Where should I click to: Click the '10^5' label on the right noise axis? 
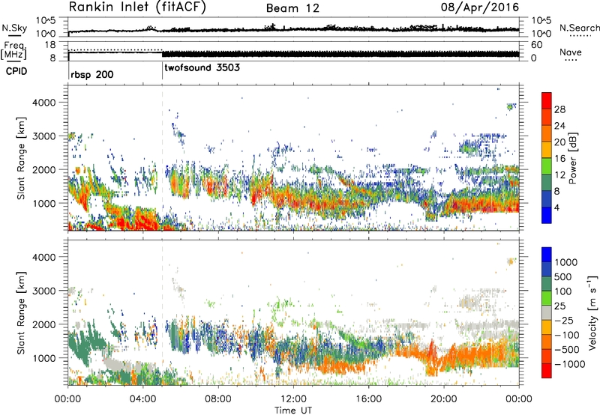(x=541, y=20)
